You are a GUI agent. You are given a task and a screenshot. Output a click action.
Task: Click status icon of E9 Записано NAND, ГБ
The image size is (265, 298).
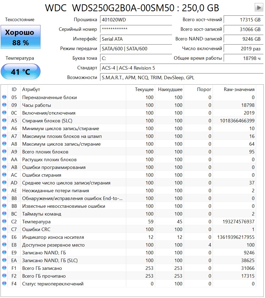pyautogui.click(x=4, y=252)
